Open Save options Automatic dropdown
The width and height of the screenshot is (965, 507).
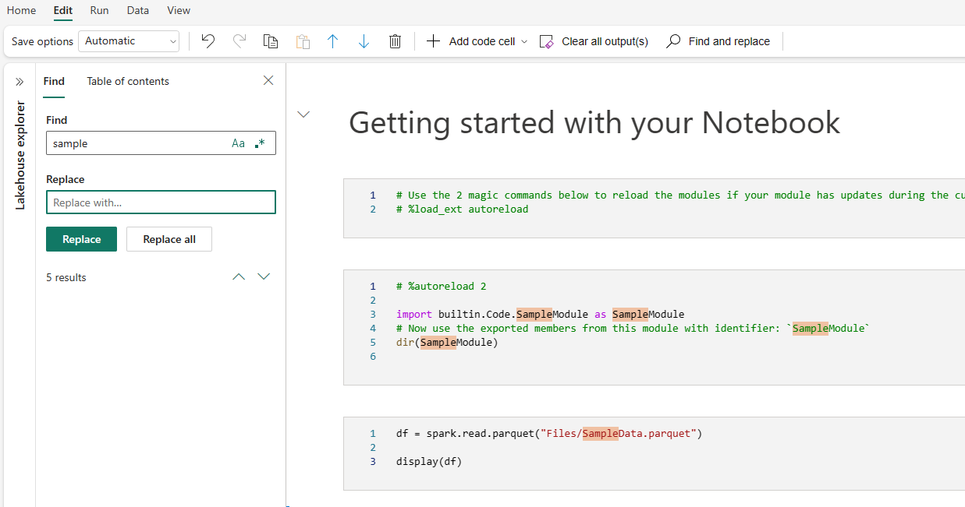129,41
